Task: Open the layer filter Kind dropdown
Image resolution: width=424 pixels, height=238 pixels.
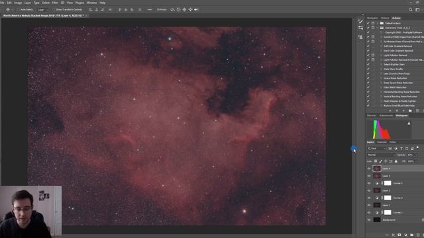Action: coord(377,148)
